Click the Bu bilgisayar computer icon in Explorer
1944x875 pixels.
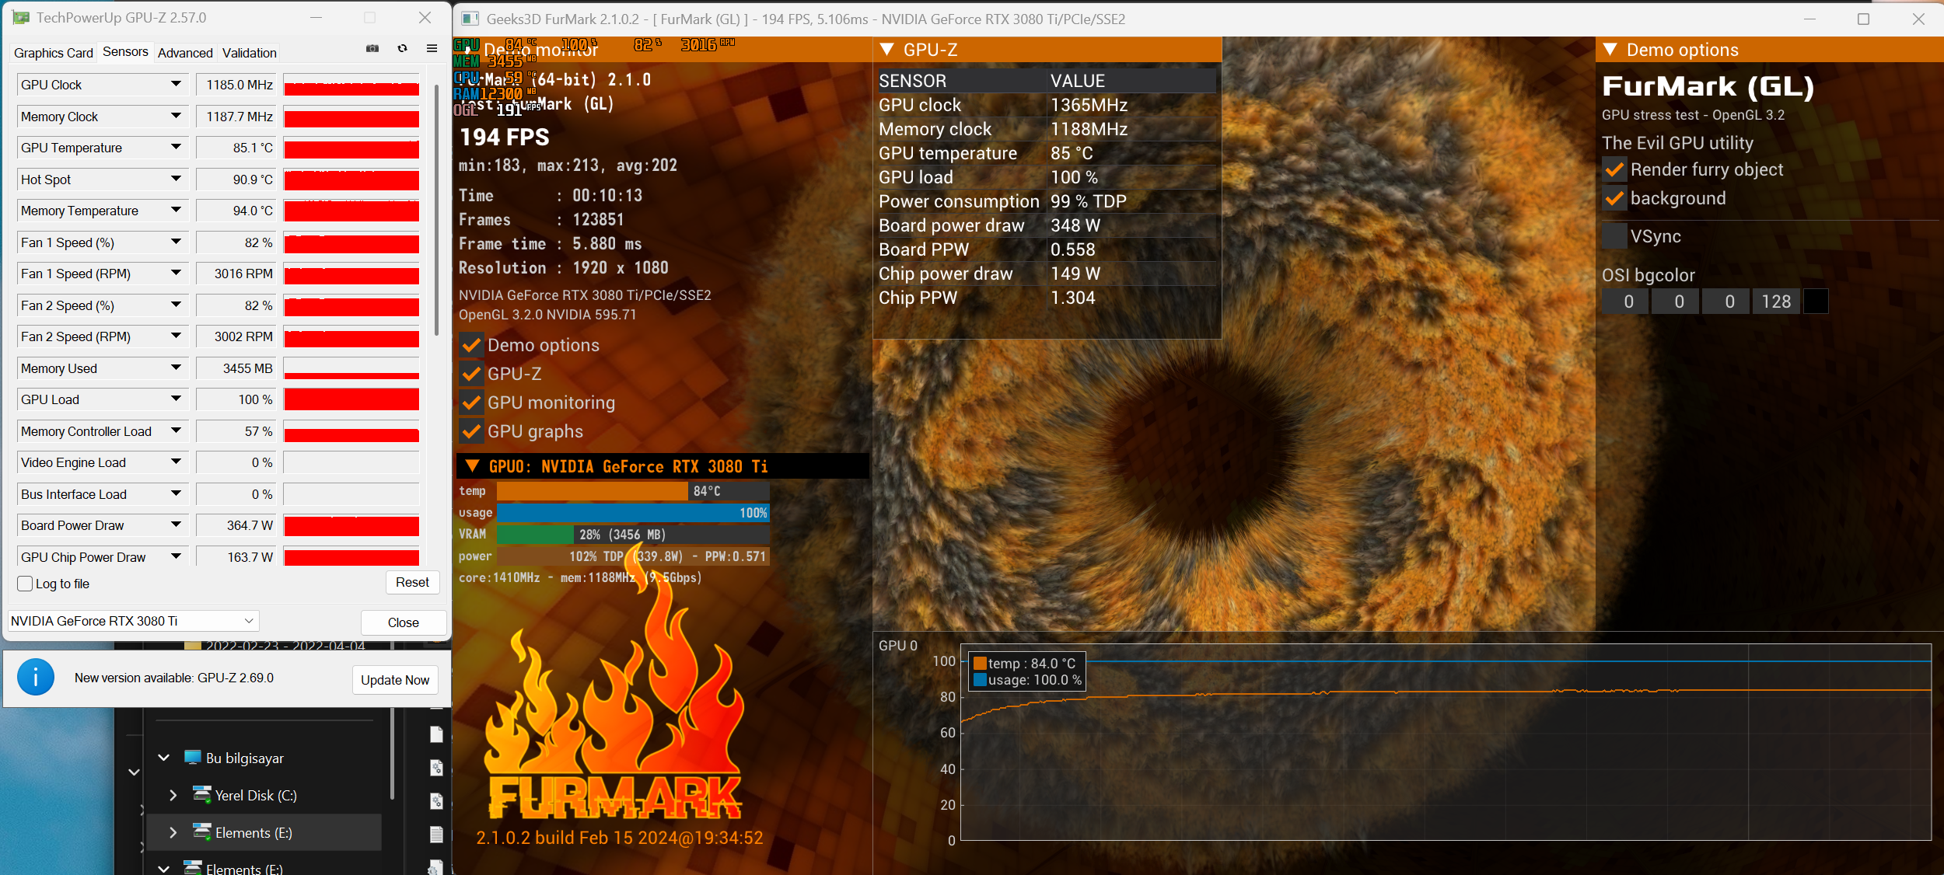pos(192,758)
